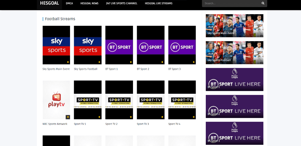Click star icon on Sky Sports Football card

pos(100,62)
